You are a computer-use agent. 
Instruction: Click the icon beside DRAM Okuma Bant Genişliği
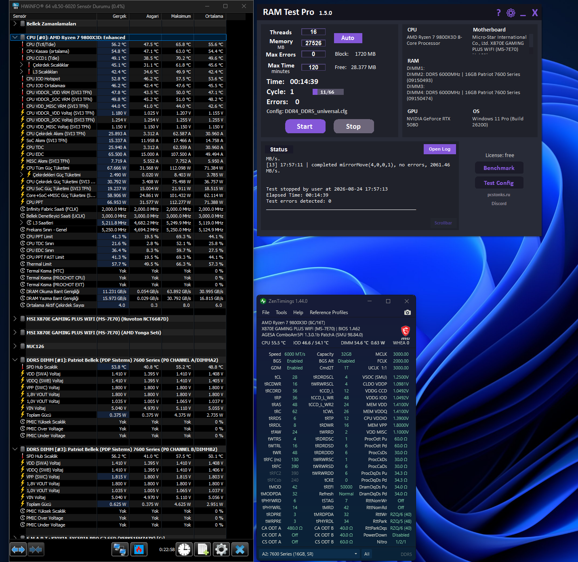coord(23,291)
